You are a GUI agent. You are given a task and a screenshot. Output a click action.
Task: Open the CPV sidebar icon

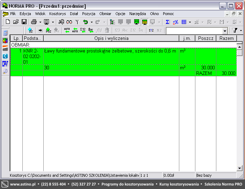(x=5, y=64)
